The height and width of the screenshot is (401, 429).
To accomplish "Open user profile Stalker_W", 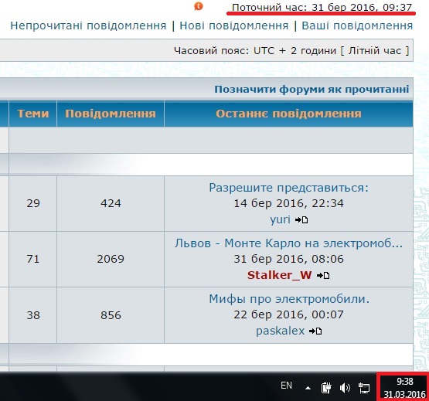I will tap(279, 275).
